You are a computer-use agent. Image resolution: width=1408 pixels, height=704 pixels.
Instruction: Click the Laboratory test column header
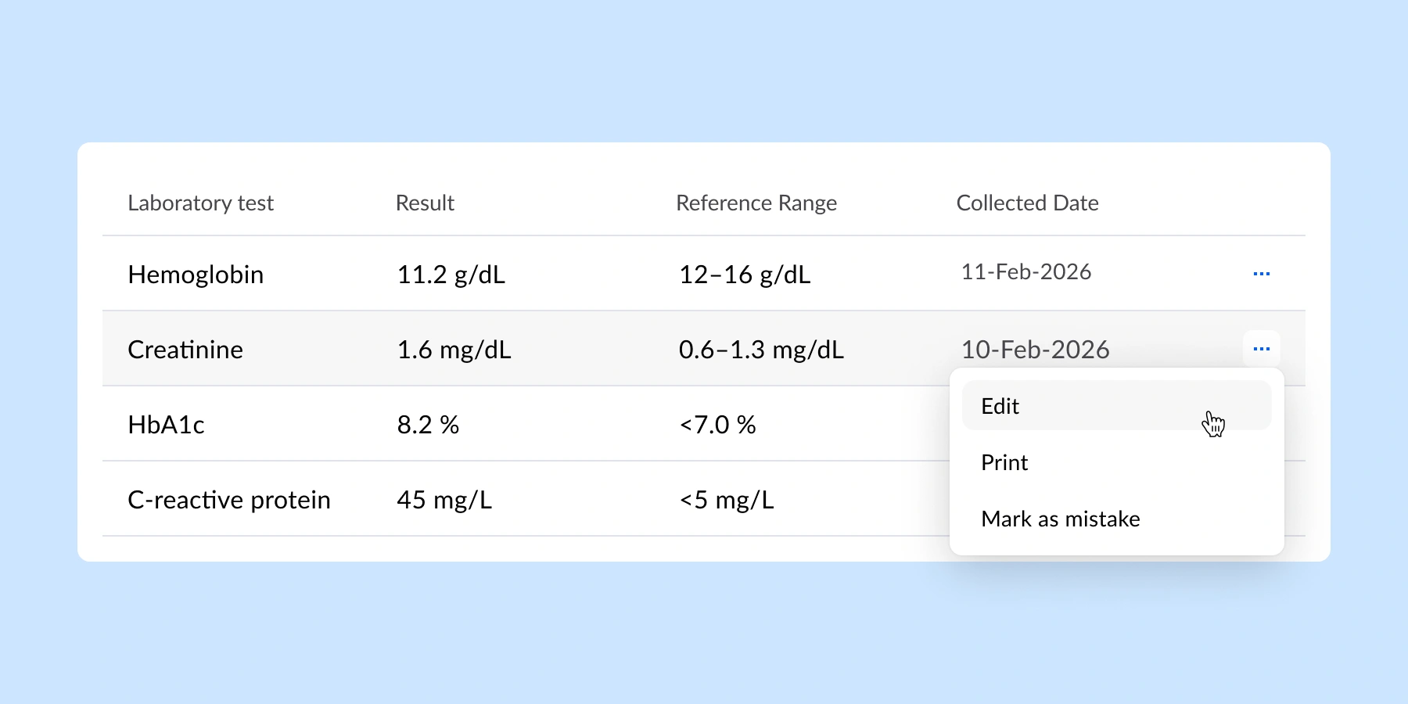click(200, 203)
